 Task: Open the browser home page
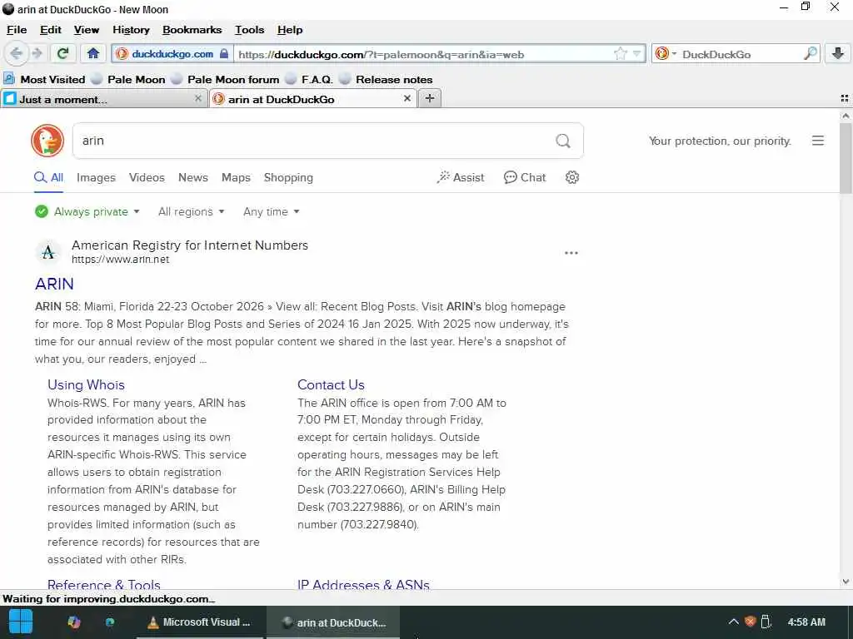pyautogui.click(x=93, y=54)
